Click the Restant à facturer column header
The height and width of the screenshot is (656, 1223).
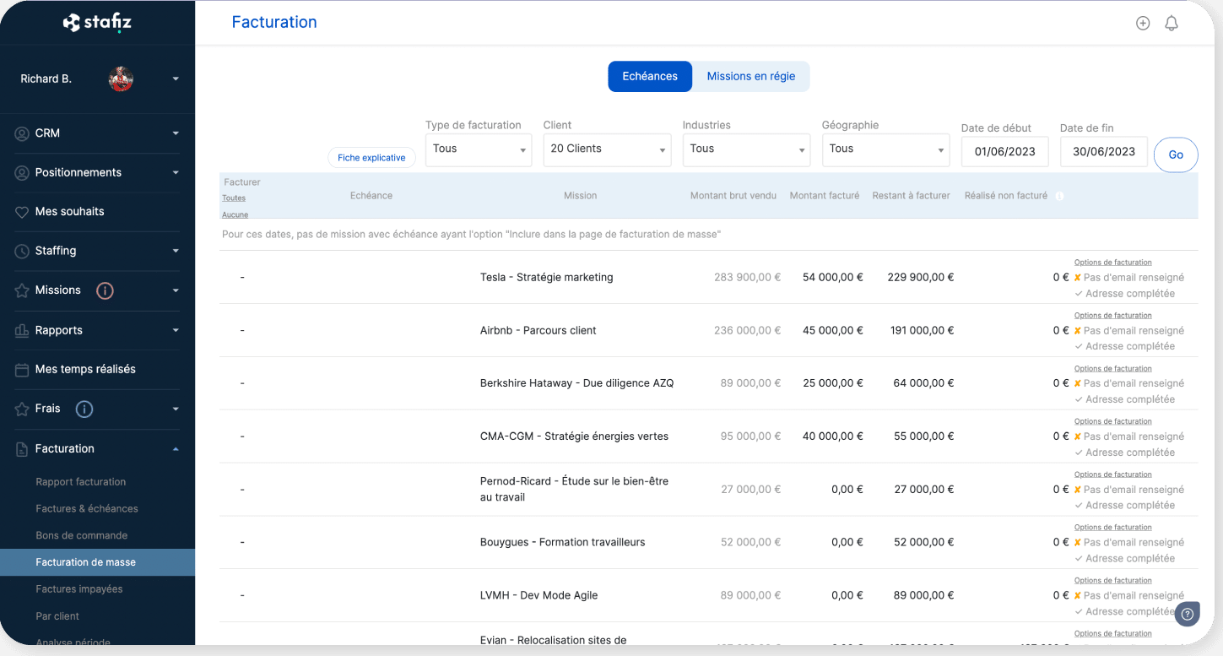912,196
